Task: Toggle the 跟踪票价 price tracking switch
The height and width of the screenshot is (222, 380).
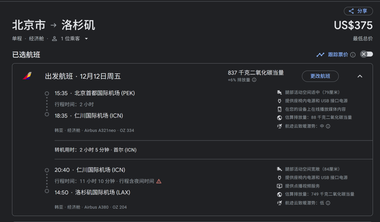Action: [x=366, y=54]
